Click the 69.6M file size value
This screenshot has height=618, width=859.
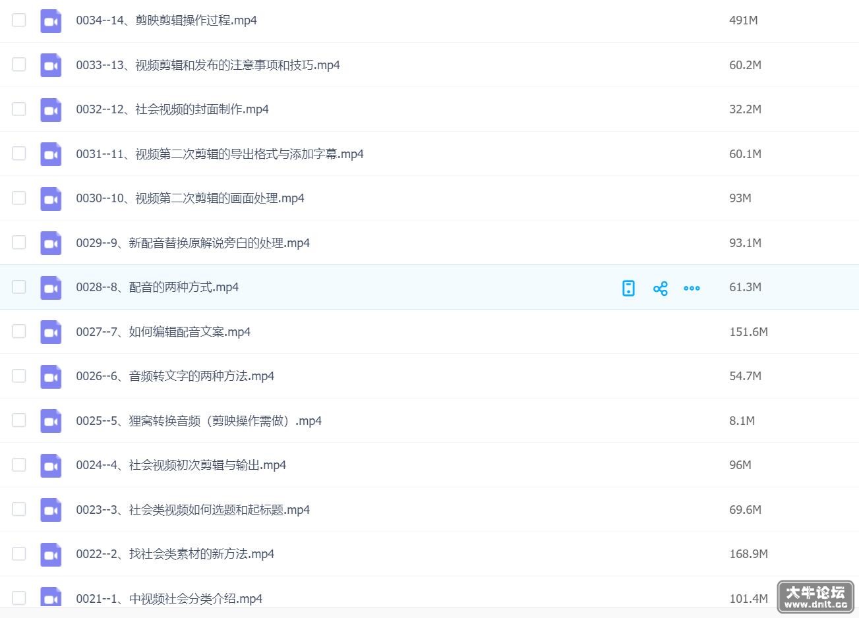[745, 510]
